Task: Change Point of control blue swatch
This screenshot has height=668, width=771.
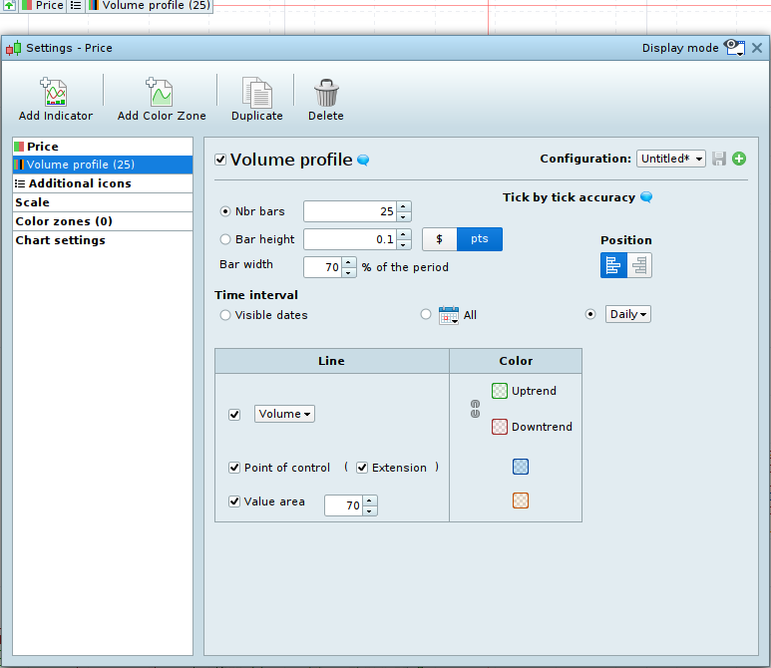Action: pos(521,467)
